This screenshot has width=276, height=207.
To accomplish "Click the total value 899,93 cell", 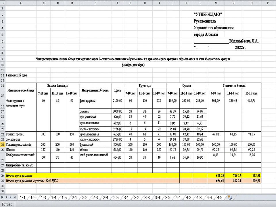I will pos(252,180).
